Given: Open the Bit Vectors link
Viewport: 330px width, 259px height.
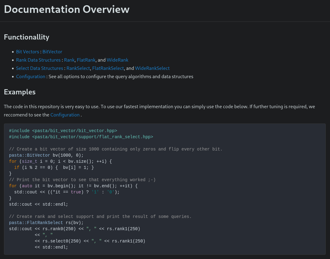Looking at the screenshot, I should (x=28, y=52).
